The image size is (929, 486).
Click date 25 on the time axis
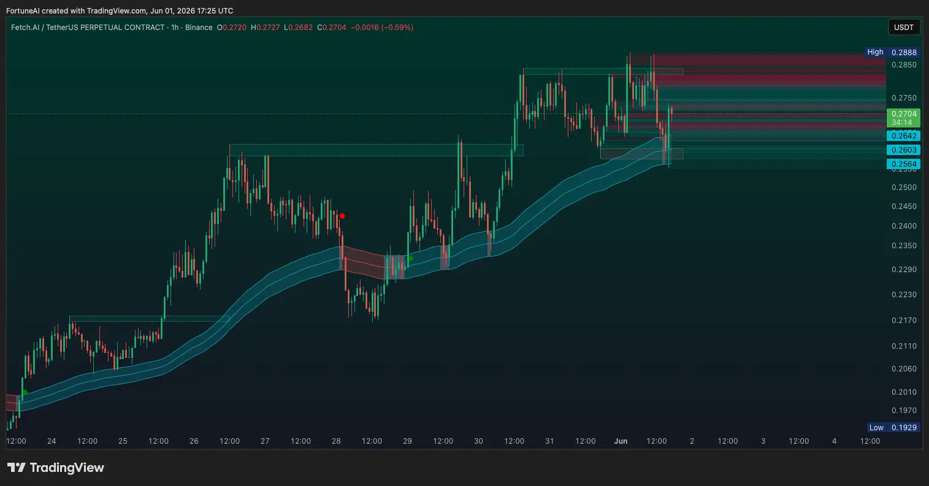click(x=123, y=441)
